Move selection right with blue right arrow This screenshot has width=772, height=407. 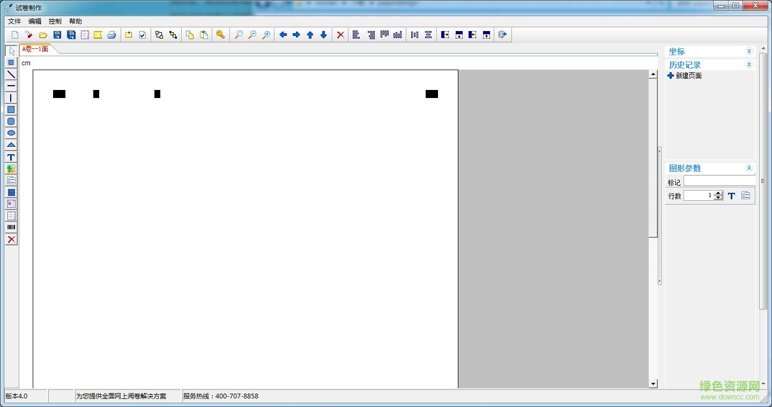[x=296, y=35]
